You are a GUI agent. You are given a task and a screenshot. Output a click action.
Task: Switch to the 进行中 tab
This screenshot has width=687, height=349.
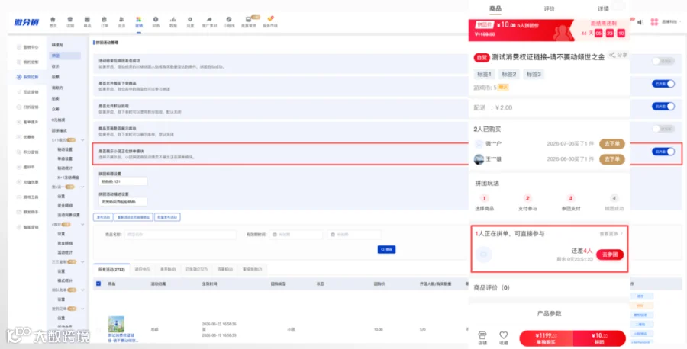coord(143,270)
